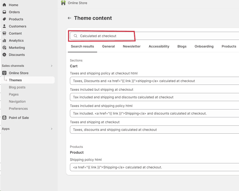Click the Products tag icon

pyautogui.click(x=4, y=19)
